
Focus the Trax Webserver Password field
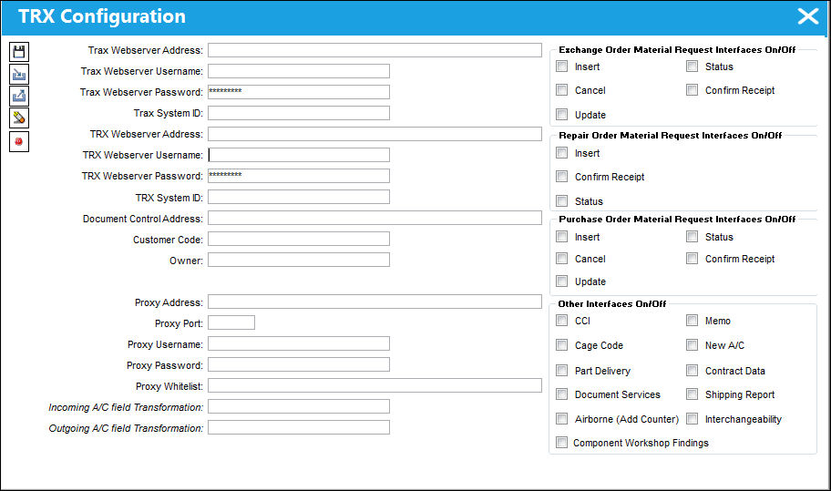coord(299,92)
